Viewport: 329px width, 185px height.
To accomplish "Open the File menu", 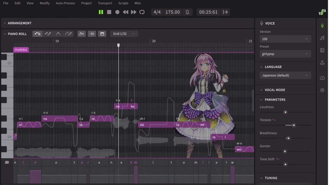I will 6,3.
